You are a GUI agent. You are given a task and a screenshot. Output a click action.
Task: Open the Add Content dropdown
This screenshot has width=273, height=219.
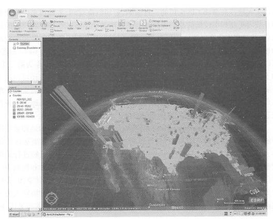131,26
